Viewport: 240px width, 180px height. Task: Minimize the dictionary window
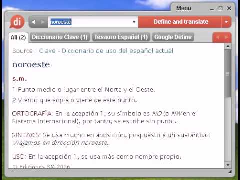212,9
